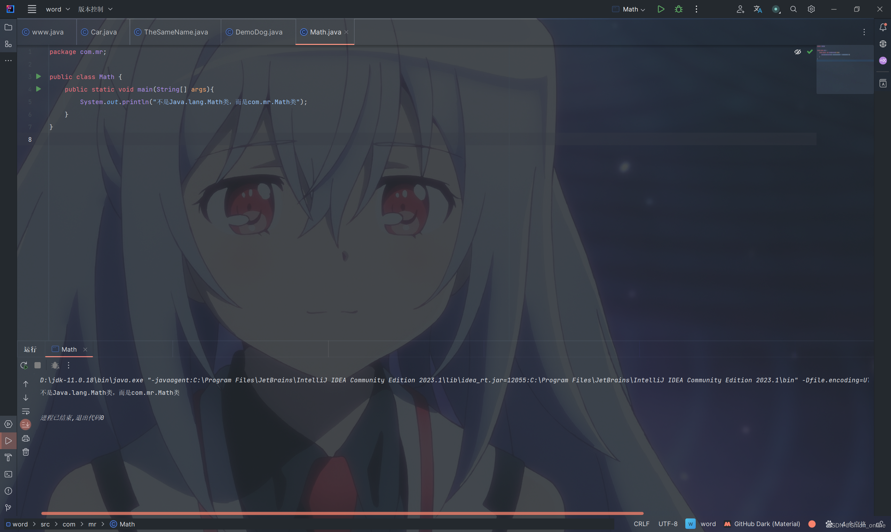Start debugging with the bug icon
This screenshot has height=532, width=891.
(x=679, y=9)
